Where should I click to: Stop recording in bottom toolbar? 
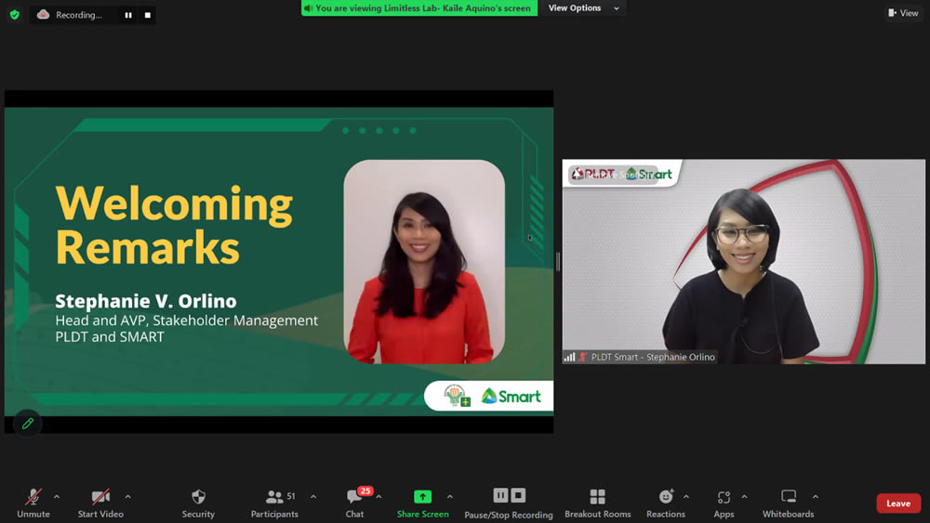click(518, 495)
